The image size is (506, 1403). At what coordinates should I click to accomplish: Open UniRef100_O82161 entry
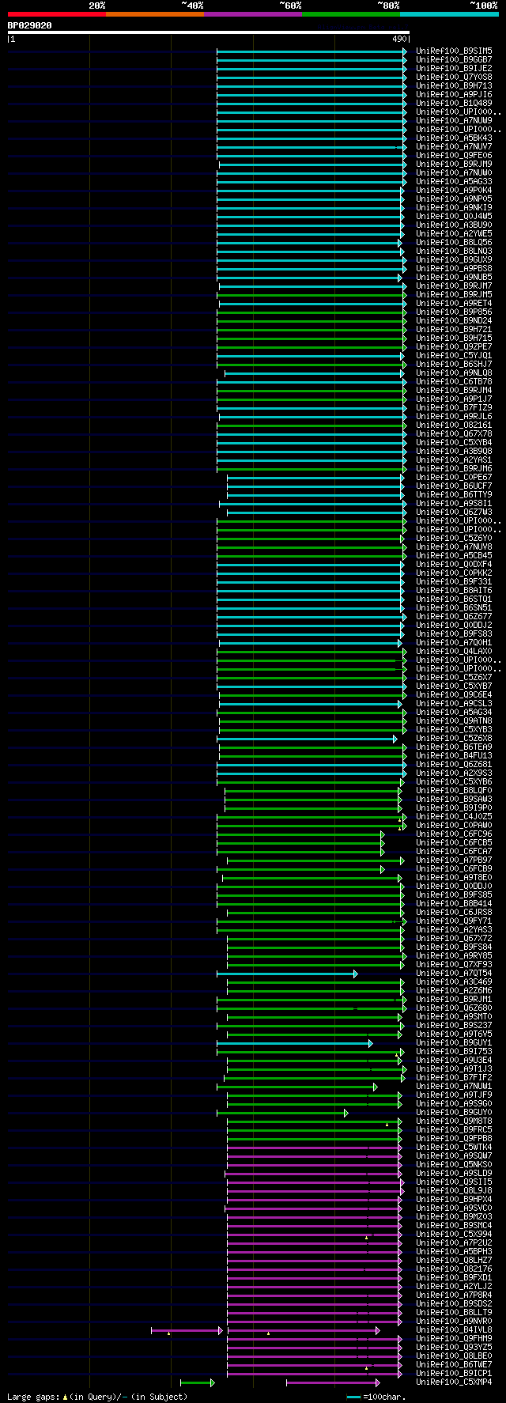[454, 425]
